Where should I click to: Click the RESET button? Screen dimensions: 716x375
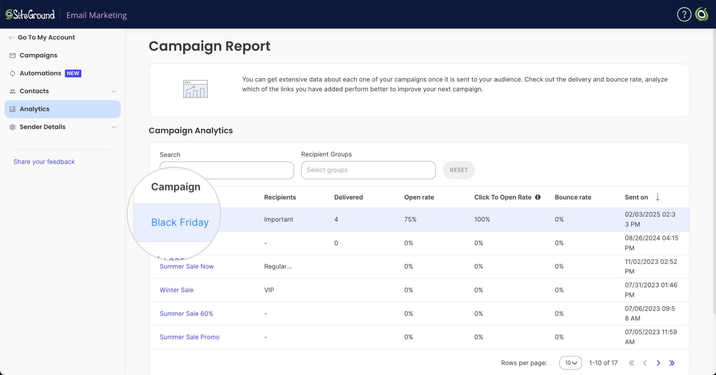pyautogui.click(x=459, y=170)
